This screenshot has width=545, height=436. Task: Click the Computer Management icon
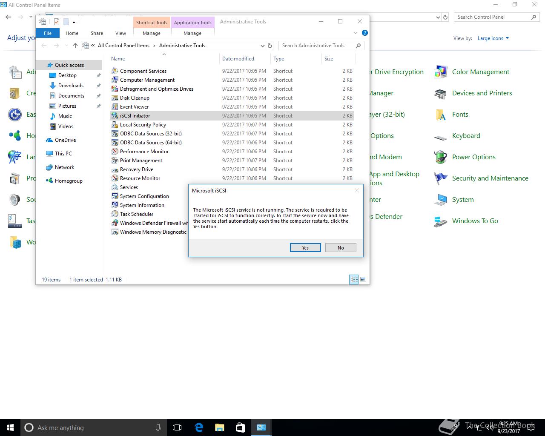coord(115,80)
